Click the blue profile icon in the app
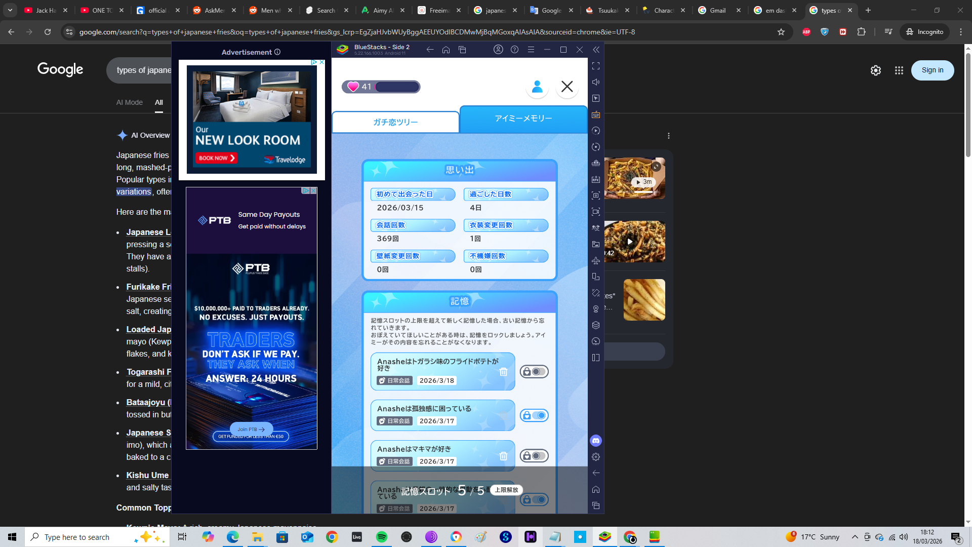 pos(537,87)
